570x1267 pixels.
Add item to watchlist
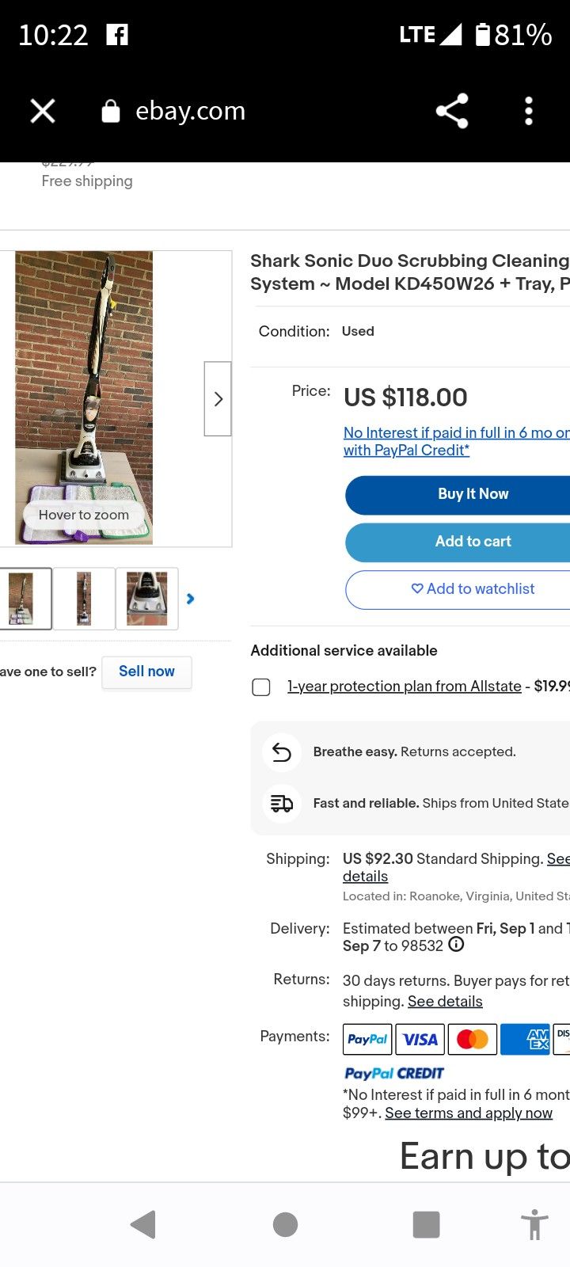[x=473, y=589]
